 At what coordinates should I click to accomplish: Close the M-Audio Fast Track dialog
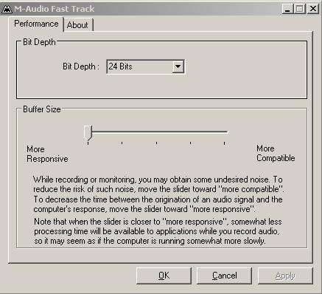(x=313, y=9)
